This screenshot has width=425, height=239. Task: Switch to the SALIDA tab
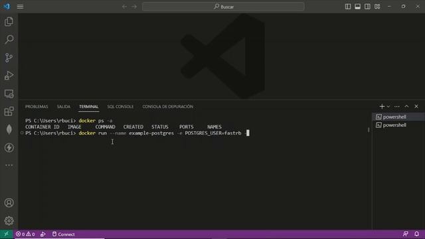[64, 106]
